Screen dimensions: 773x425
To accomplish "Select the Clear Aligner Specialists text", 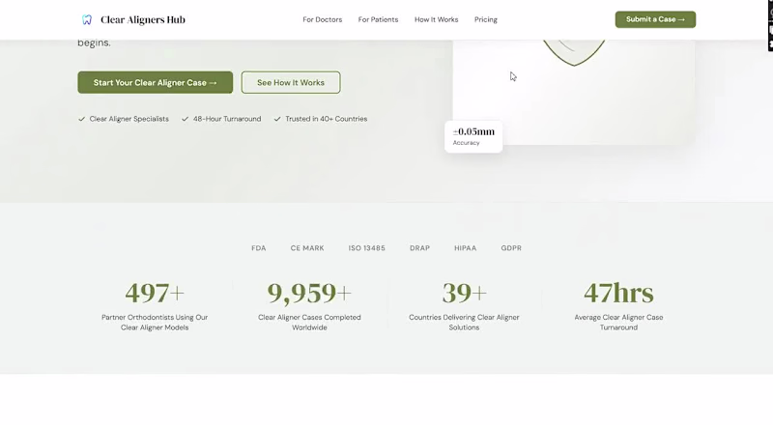I will pos(129,119).
